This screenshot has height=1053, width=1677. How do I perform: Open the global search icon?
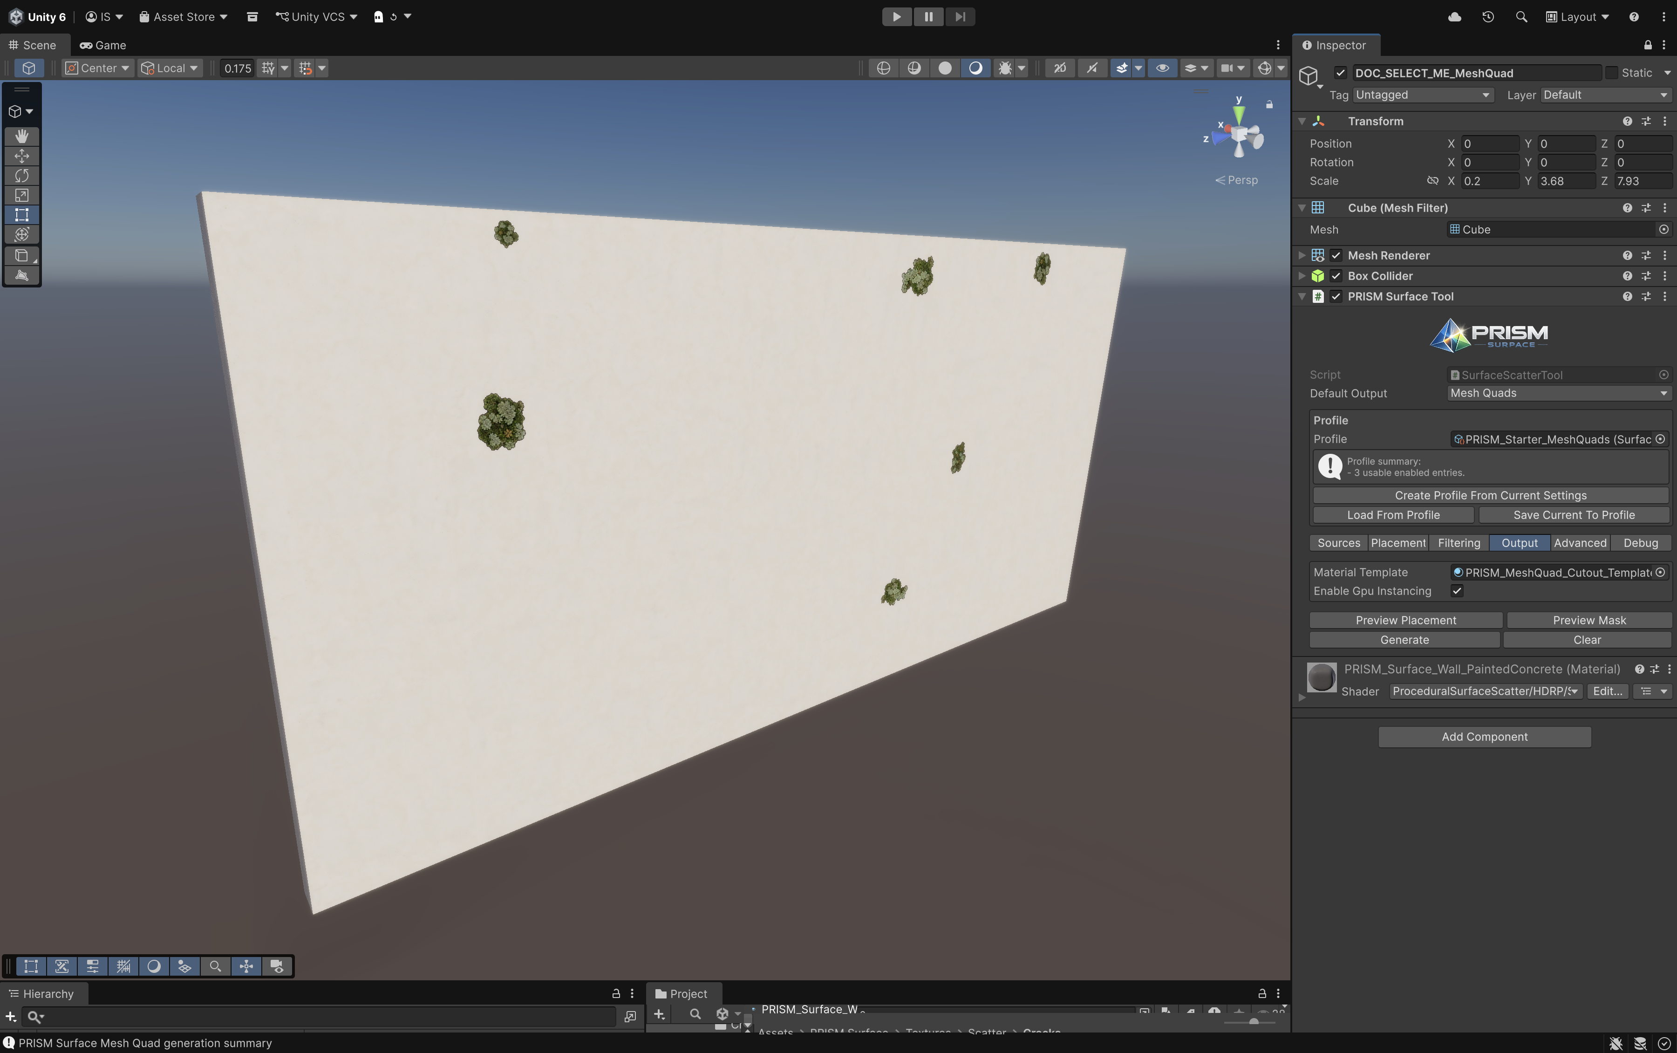1521,17
